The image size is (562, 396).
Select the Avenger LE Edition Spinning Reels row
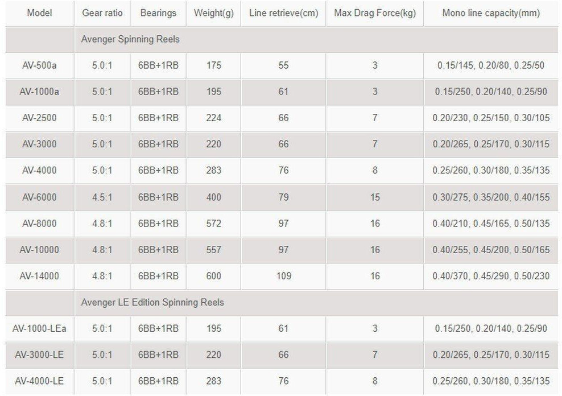tap(152, 302)
